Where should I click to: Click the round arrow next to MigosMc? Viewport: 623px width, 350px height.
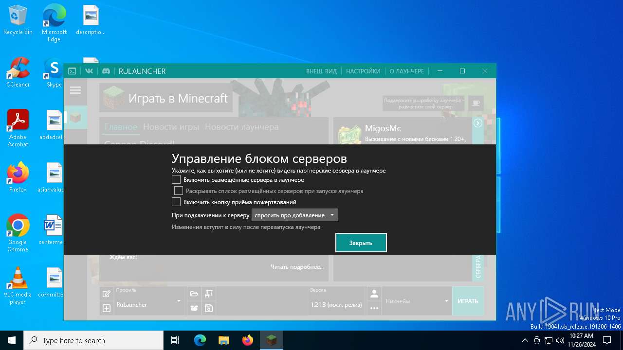478,123
